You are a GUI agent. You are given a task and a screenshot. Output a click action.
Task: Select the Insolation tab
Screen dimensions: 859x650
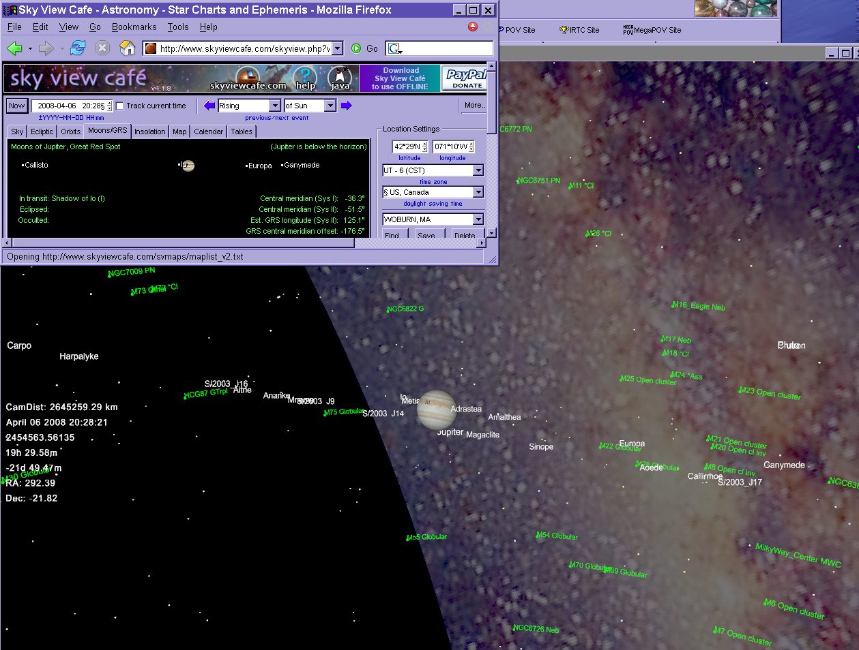click(149, 131)
